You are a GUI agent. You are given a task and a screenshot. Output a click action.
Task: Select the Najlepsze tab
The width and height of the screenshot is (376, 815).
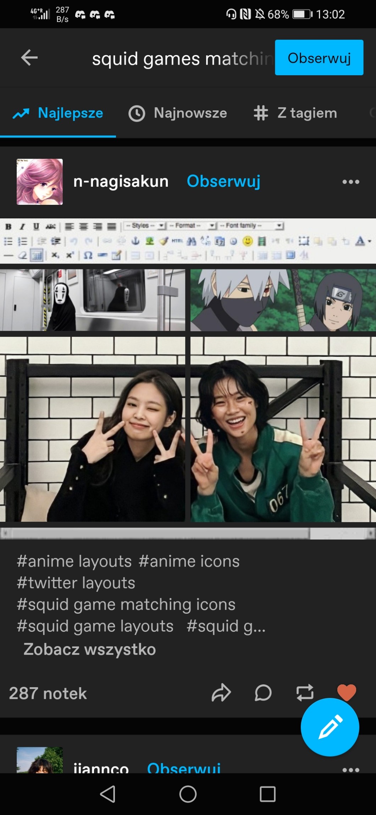(58, 113)
